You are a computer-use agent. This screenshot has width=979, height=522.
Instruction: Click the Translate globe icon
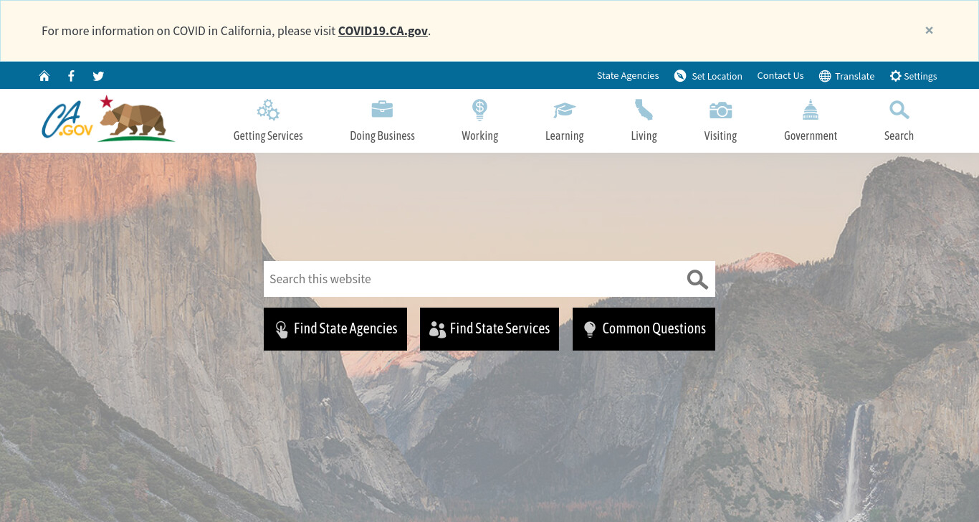click(825, 76)
